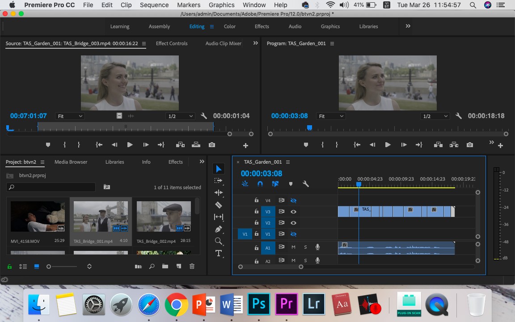Open Source monitor playback resolution dropdown
The height and width of the screenshot is (322, 515).
tap(180, 116)
